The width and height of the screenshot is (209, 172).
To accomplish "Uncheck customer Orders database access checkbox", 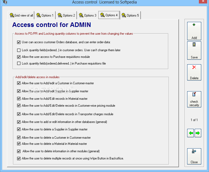I will point(19,42).
